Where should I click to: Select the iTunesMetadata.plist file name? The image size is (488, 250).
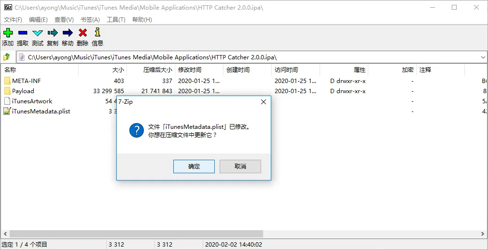41,111
